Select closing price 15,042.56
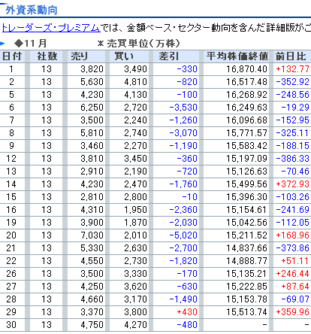Screen dimensions: 311x334 click(x=246, y=223)
